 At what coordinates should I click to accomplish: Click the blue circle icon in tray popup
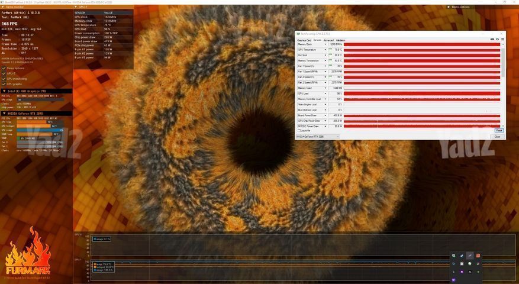pos(453,264)
